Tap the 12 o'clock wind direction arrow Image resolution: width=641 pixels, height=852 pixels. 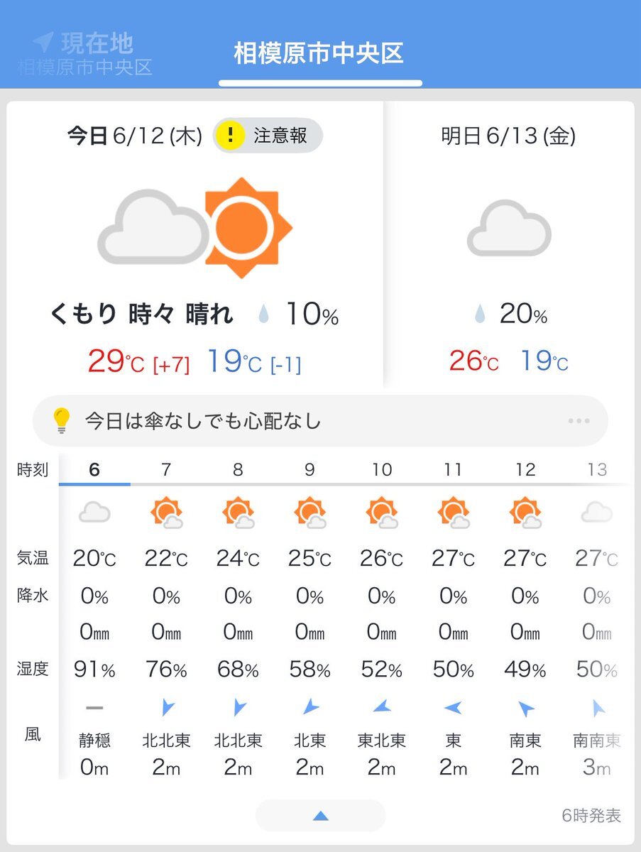point(526,708)
